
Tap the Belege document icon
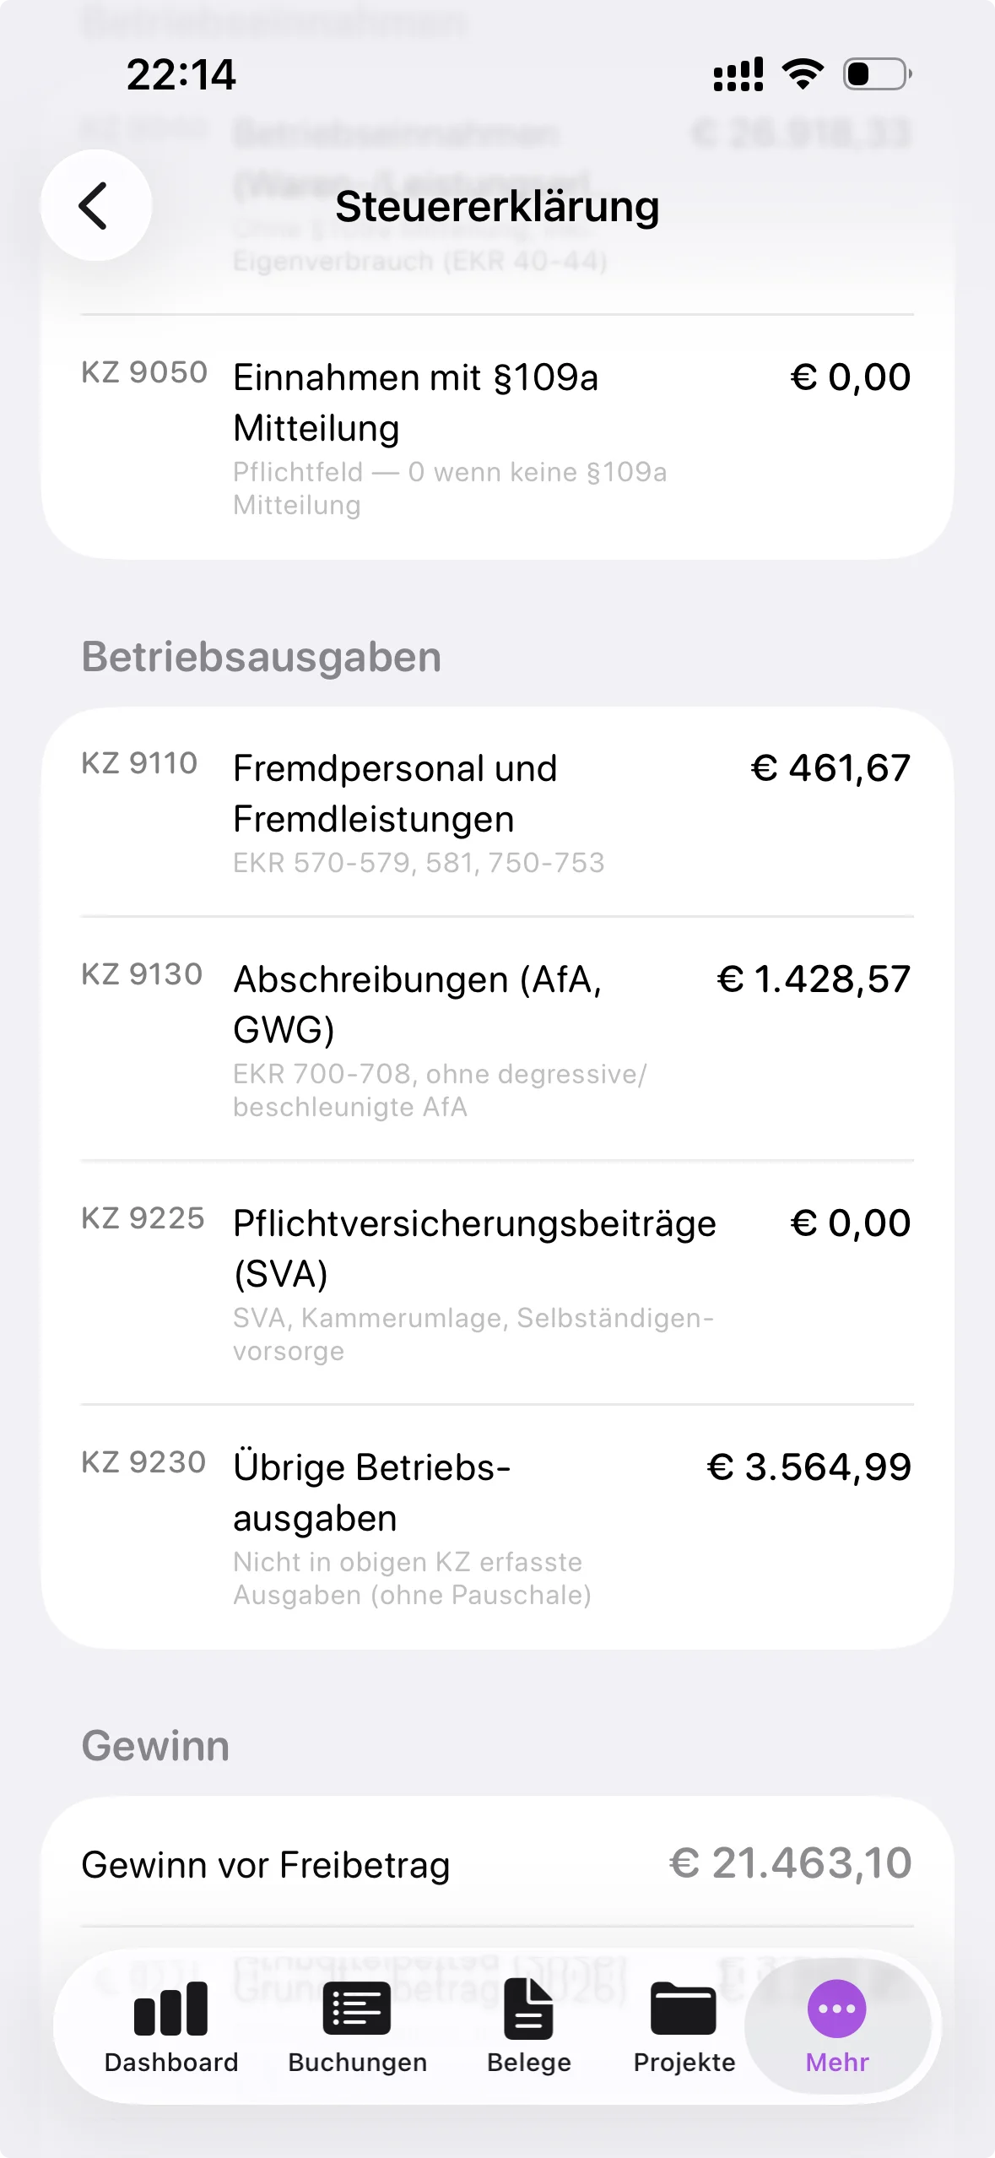(528, 2009)
